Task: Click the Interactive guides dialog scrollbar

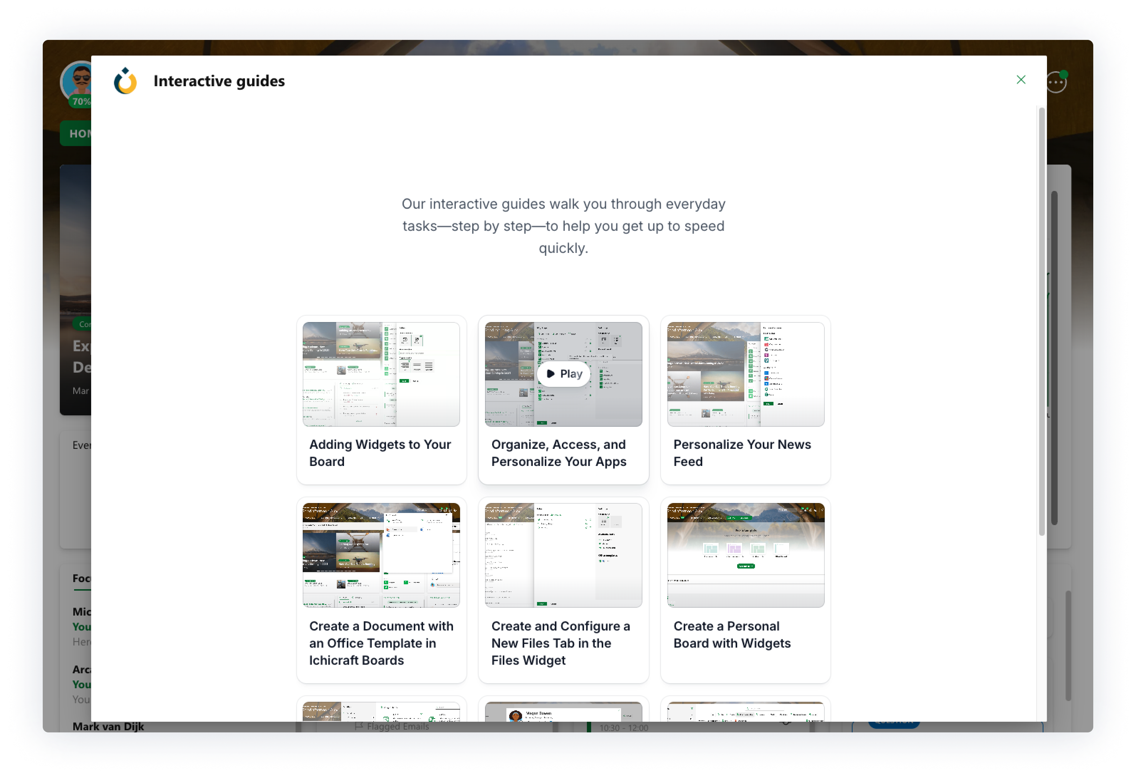Action: (1041, 321)
